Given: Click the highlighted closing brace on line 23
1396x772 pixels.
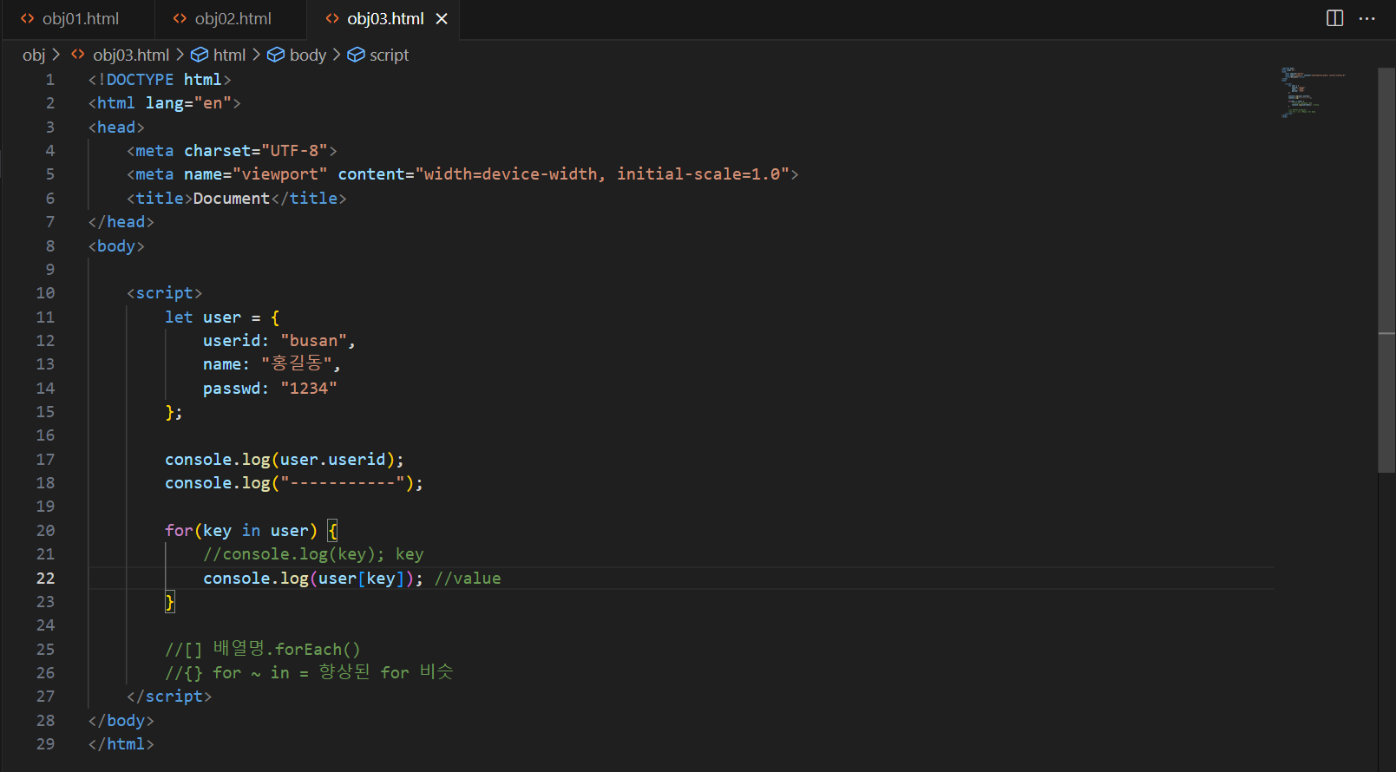Looking at the screenshot, I should pyautogui.click(x=170, y=602).
